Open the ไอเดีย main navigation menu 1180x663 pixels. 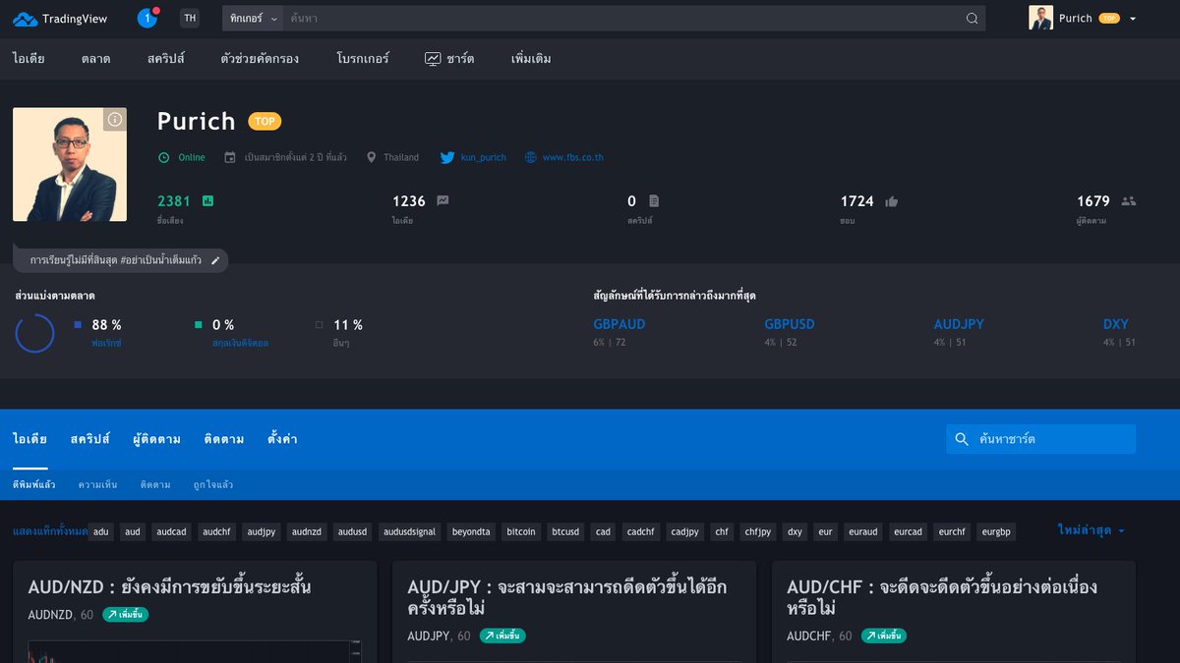click(x=29, y=58)
